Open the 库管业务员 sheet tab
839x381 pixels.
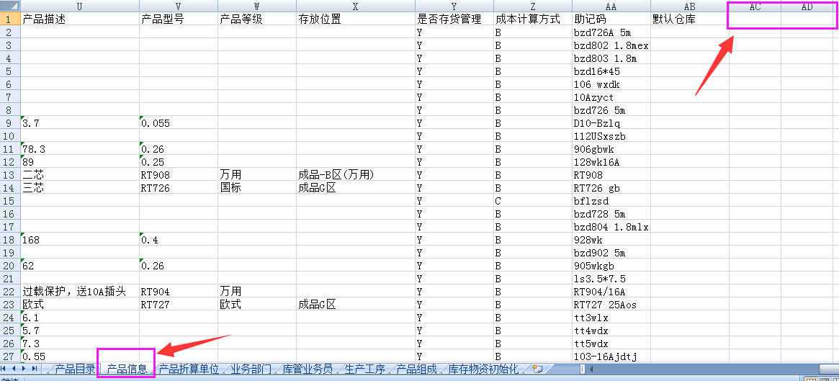[308, 369]
